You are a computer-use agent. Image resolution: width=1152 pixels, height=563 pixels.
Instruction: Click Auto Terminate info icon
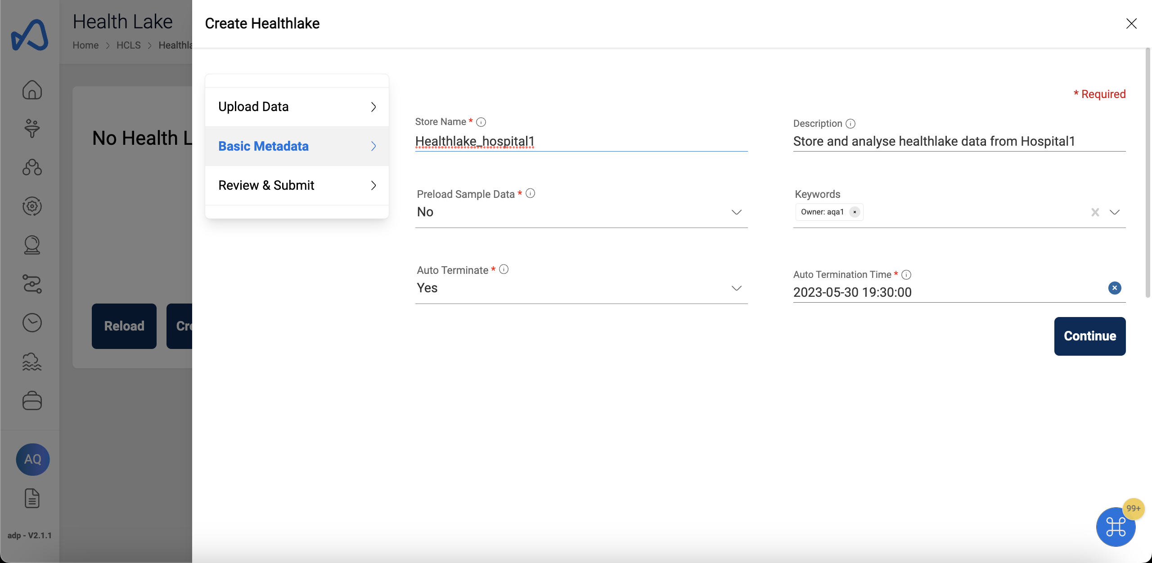(x=504, y=269)
